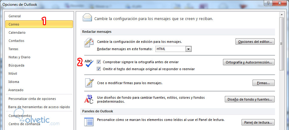The image size is (289, 130).
Task: Click the Cree o modificar firmas text
Action: point(130,83)
